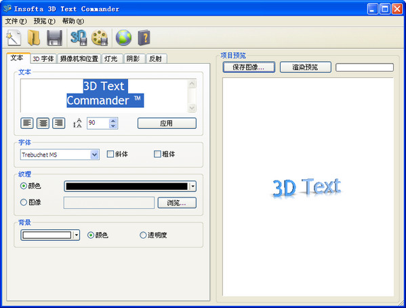Open the website globe icon
The width and height of the screenshot is (406, 308).
coord(123,38)
